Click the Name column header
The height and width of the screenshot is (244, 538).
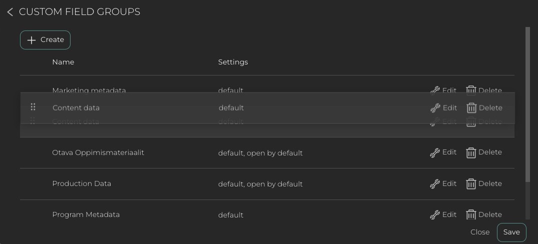pos(63,62)
